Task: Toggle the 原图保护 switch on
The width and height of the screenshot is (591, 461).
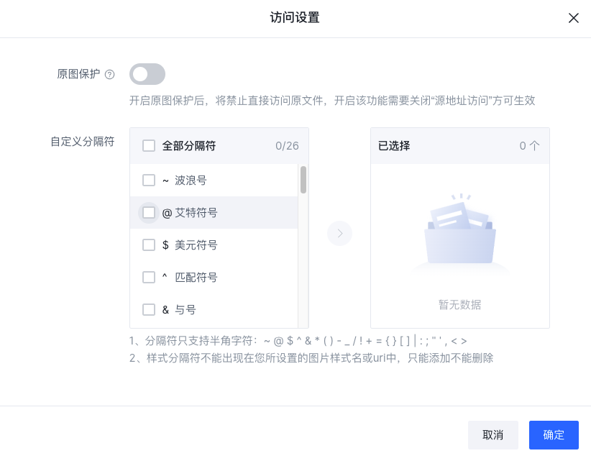Action: click(147, 74)
